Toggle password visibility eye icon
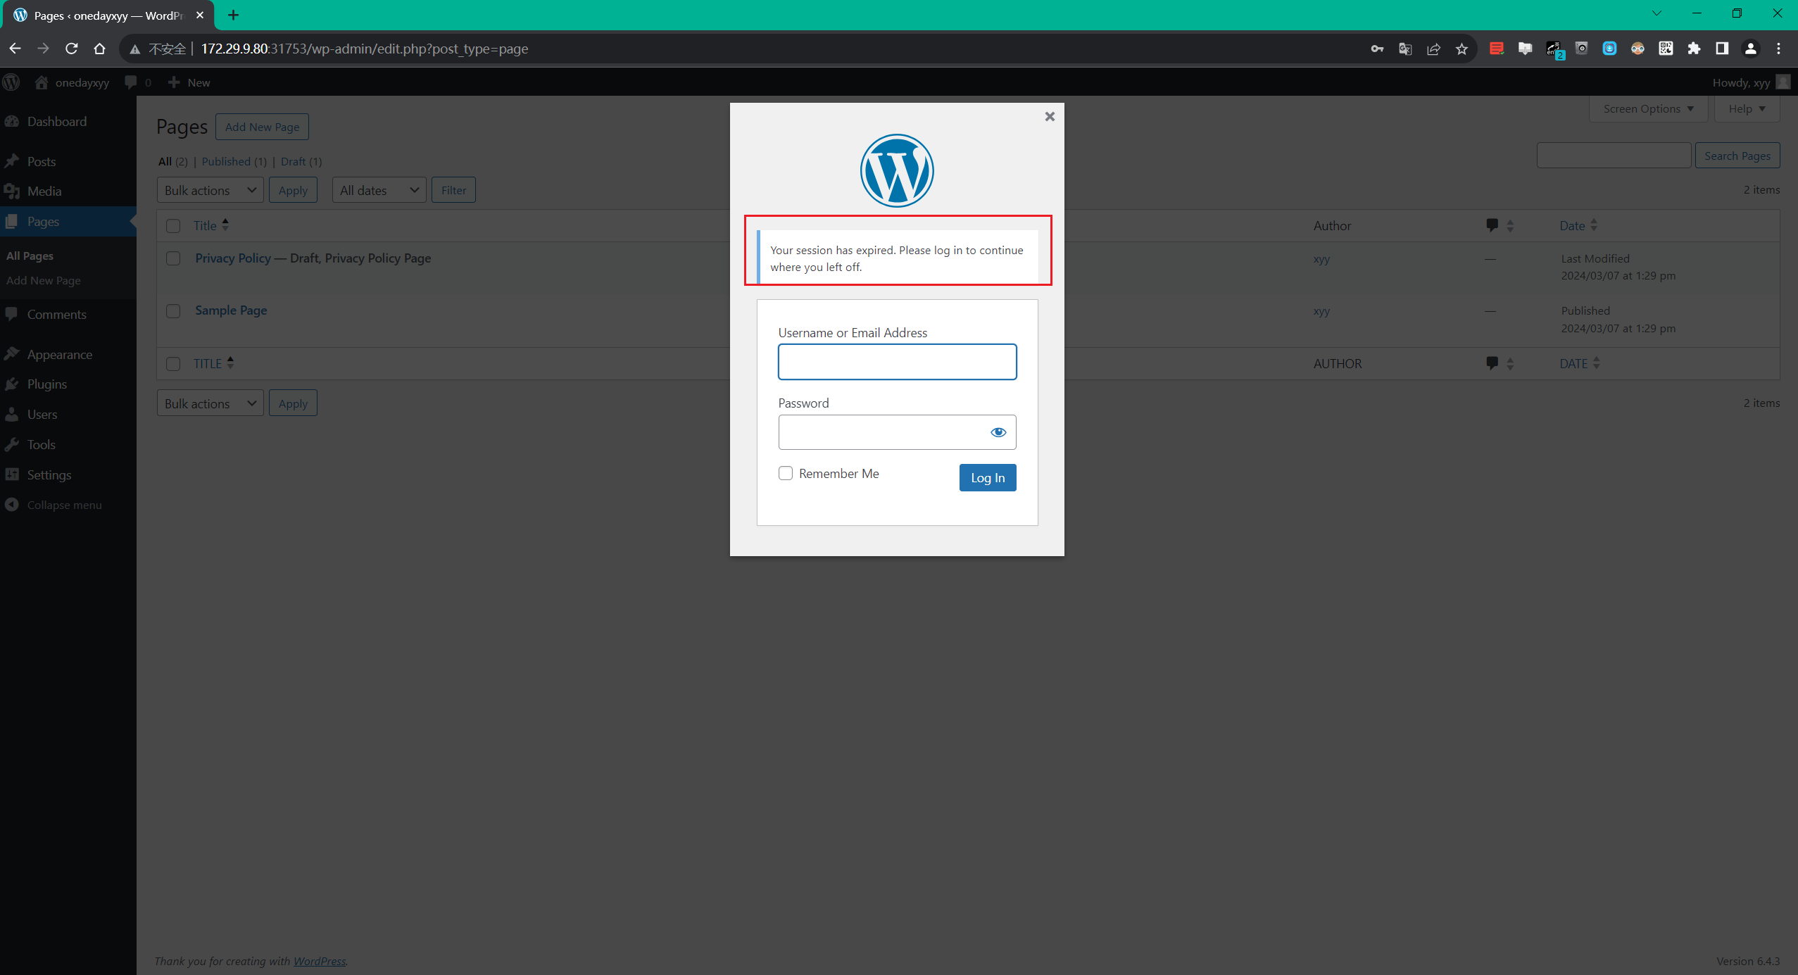 (x=998, y=432)
